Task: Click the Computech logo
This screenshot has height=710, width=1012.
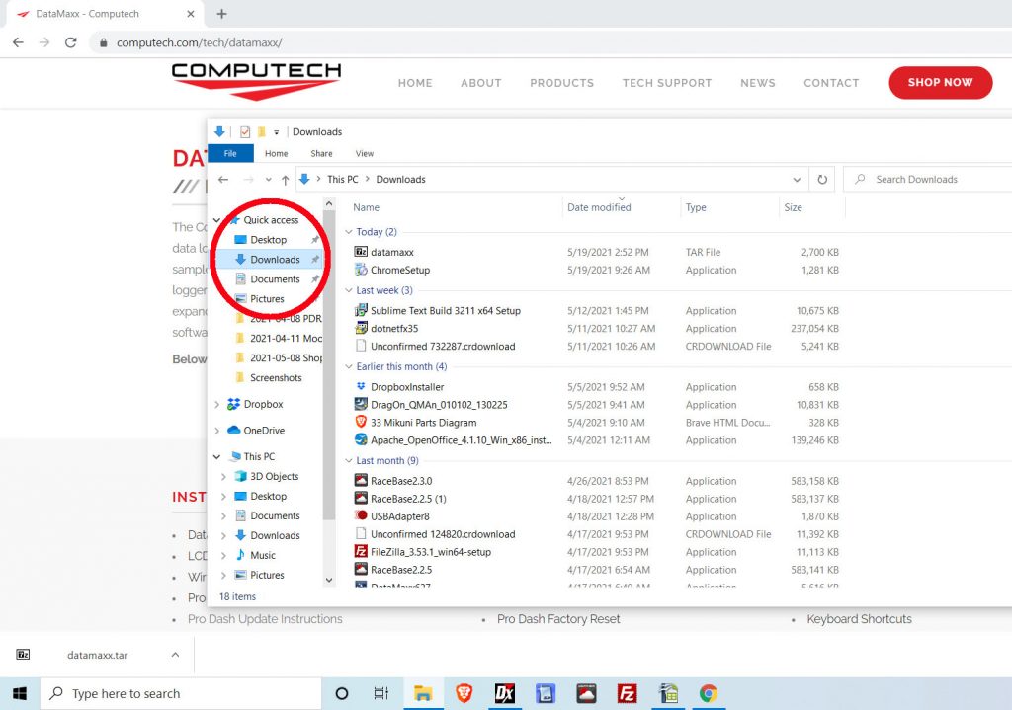Action: (256, 81)
